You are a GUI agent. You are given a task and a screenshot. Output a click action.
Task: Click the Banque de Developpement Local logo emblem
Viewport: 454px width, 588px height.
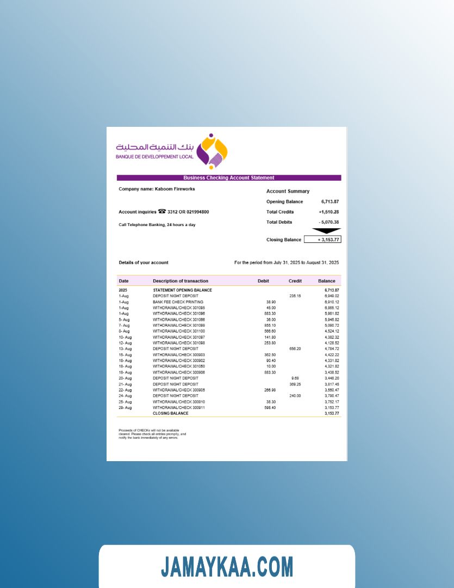[212, 151]
